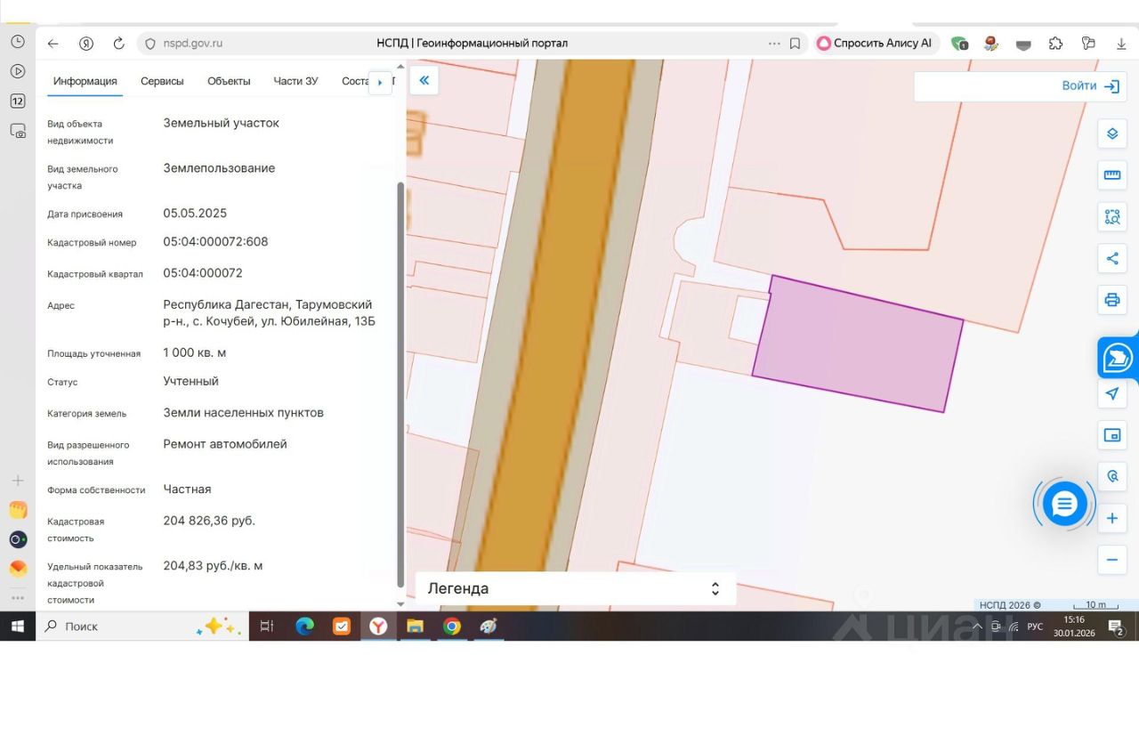Print the map
The image size is (1139, 736).
(x=1111, y=300)
